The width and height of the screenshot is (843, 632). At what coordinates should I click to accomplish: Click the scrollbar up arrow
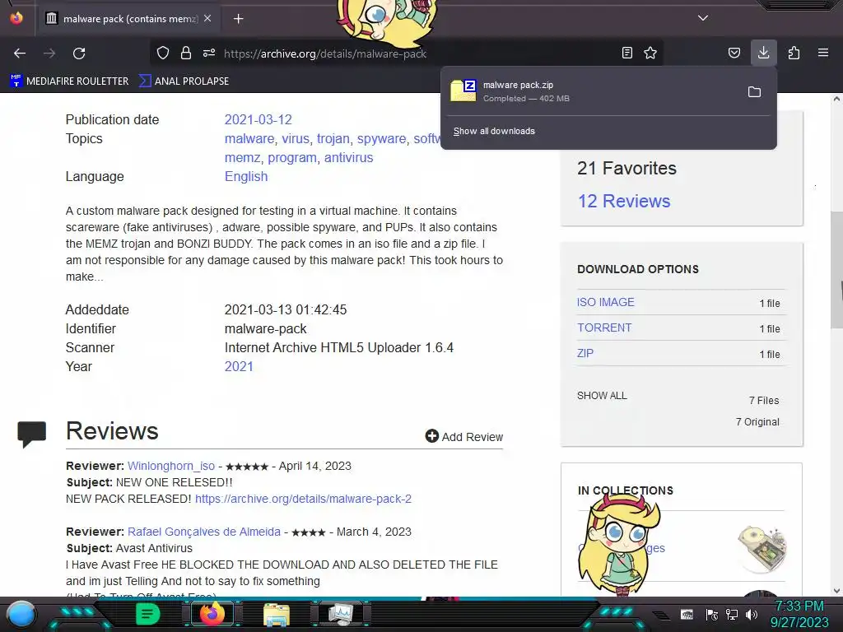[x=836, y=99]
